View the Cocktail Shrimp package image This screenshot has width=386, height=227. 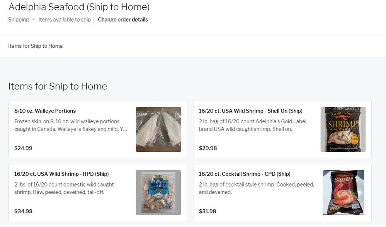(343, 192)
